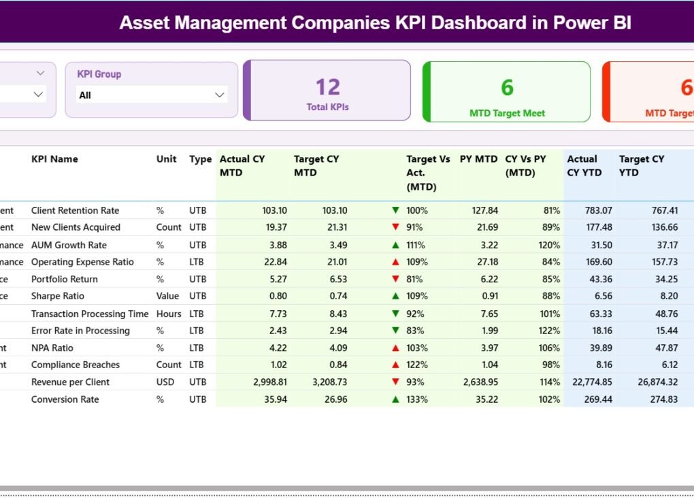
Task: Select the New Clients Acquired cell
Action: (x=76, y=227)
